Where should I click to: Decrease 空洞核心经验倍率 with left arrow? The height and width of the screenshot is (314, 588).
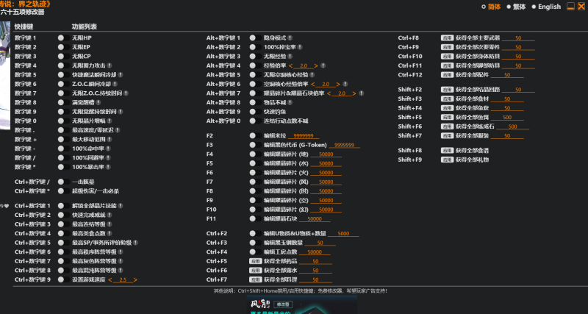point(313,84)
